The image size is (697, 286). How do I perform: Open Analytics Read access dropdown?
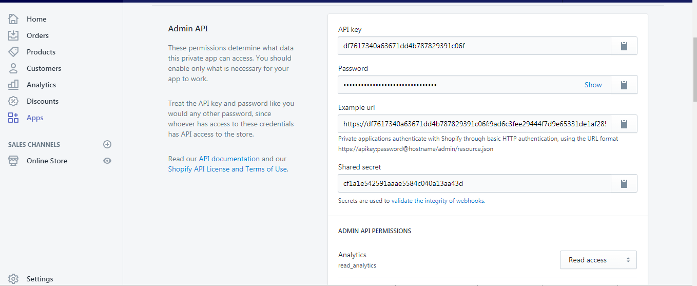click(x=598, y=260)
